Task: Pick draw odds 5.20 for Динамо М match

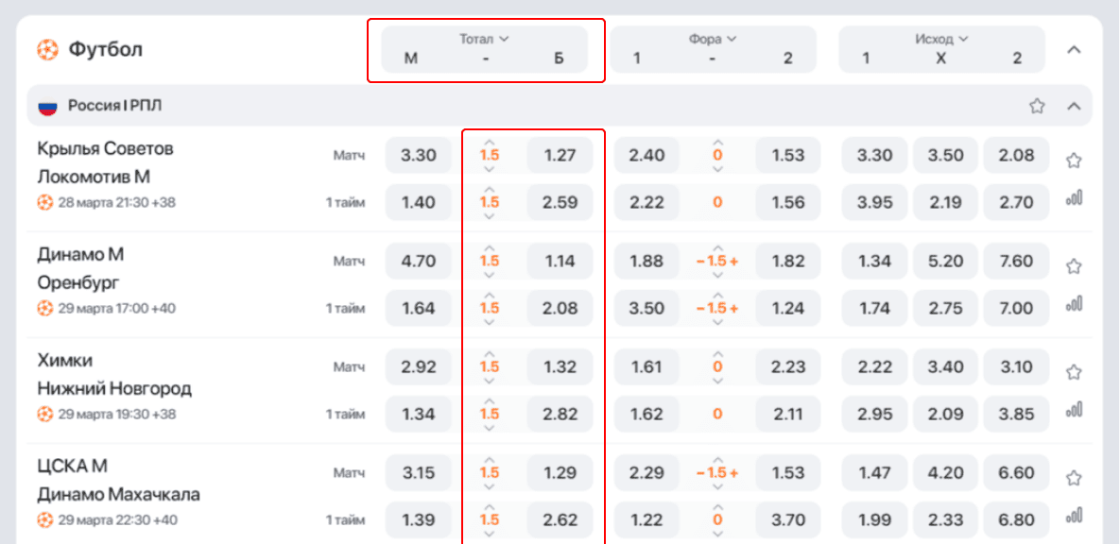Action: click(x=945, y=261)
